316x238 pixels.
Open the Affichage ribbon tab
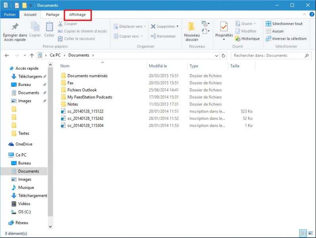click(x=78, y=15)
